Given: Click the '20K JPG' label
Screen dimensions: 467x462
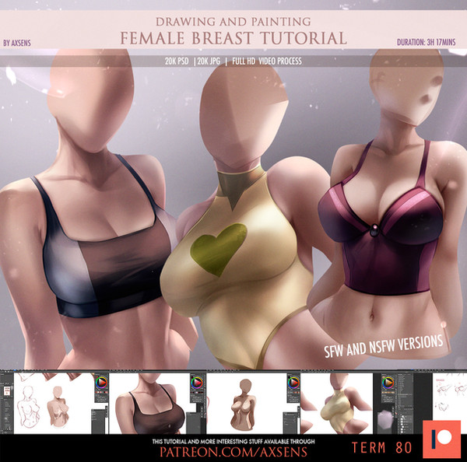Looking at the screenshot, I should tap(209, 61).
